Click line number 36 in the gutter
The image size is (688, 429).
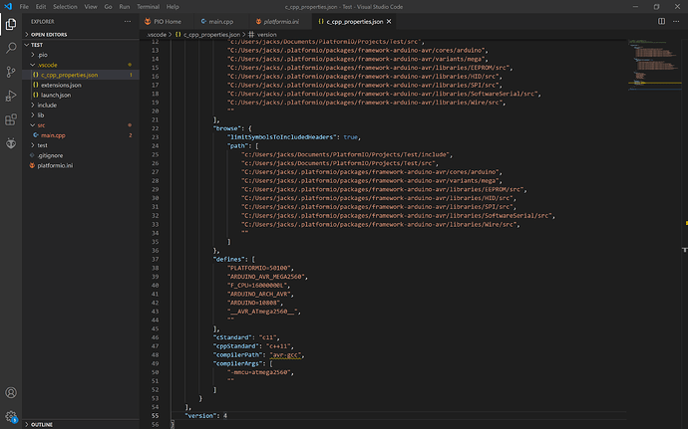pos(155,250)
